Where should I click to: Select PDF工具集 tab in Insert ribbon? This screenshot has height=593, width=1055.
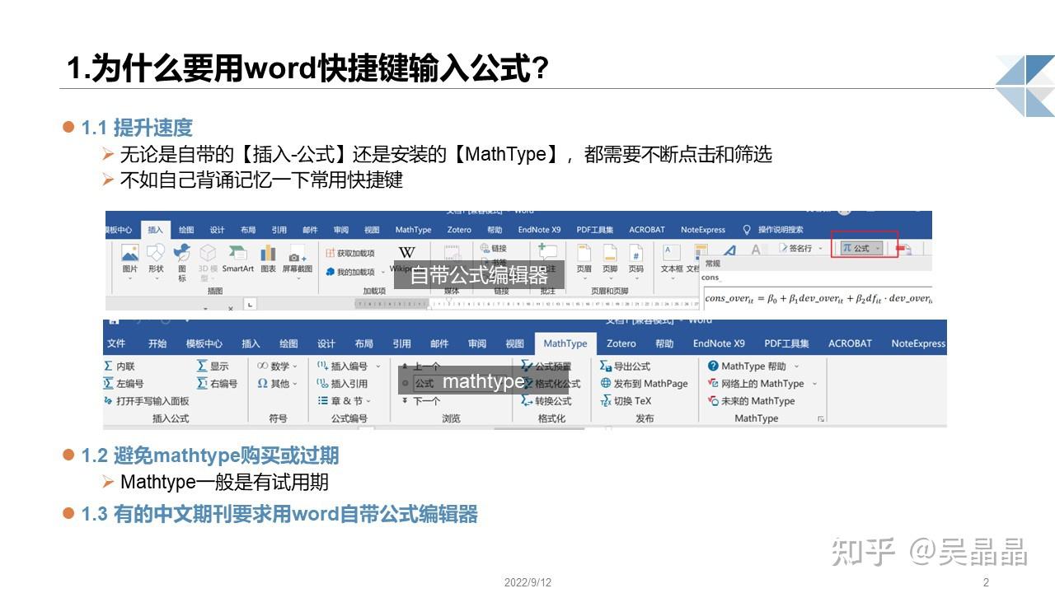595,230
